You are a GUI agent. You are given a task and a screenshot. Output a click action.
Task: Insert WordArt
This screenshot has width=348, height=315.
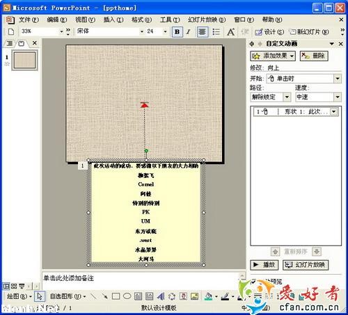coord(161,296)
